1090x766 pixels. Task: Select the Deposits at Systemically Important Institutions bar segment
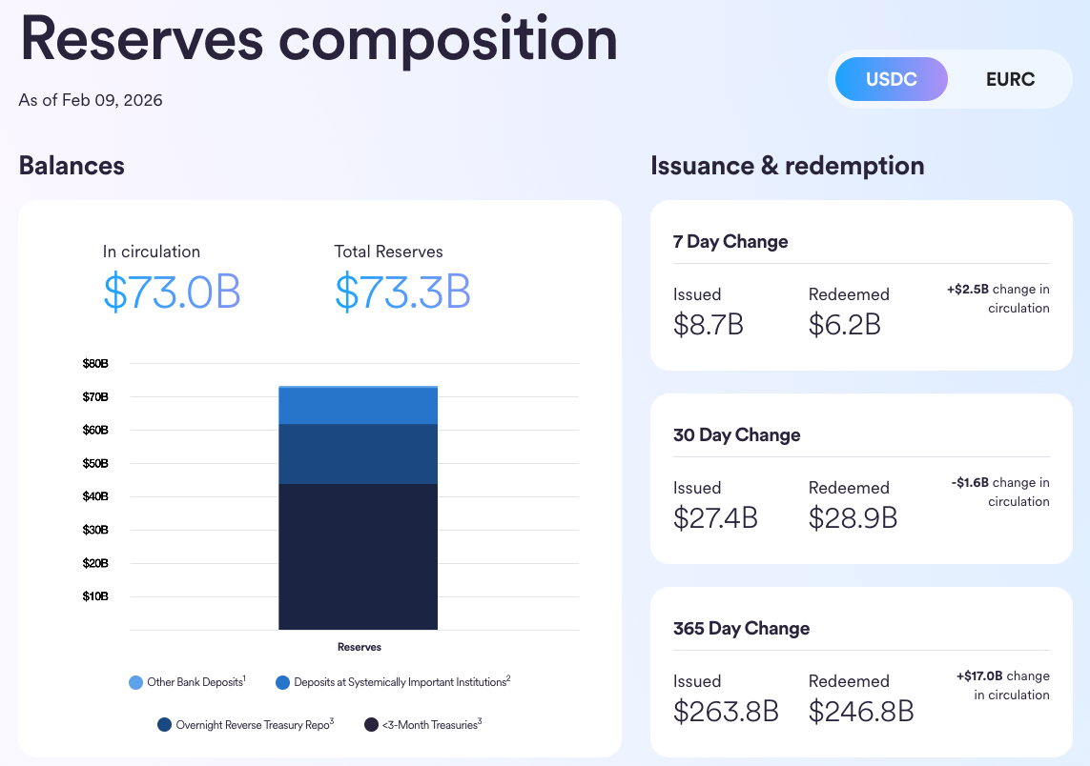[358, 406]
